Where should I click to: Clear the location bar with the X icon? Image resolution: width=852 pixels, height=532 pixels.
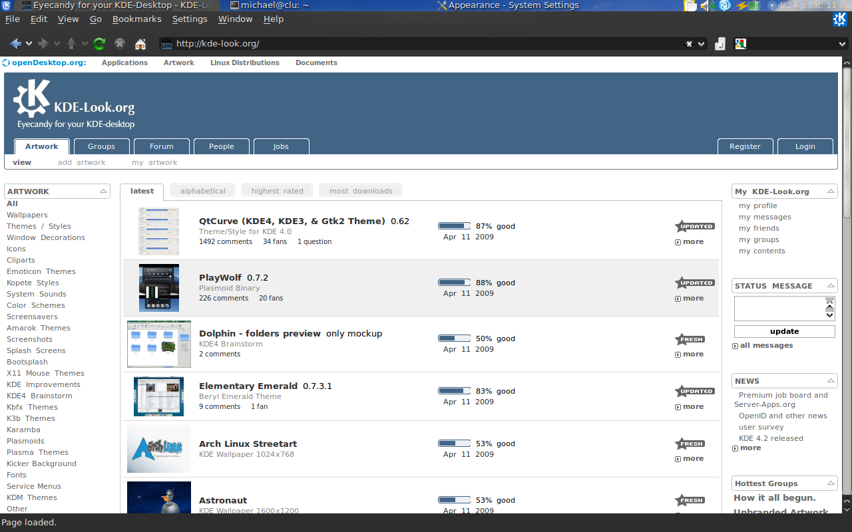point(689,44)
